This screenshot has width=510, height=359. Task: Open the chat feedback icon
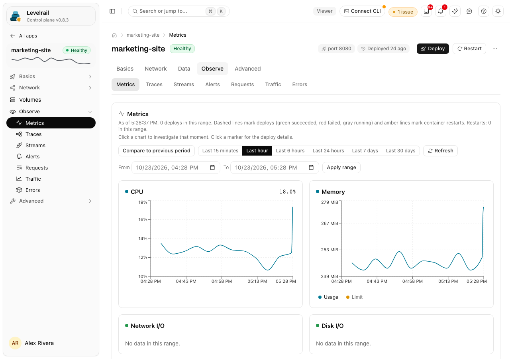click(x=469, y=11)
